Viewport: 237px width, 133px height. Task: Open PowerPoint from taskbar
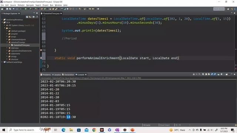[x=133, y=130]
